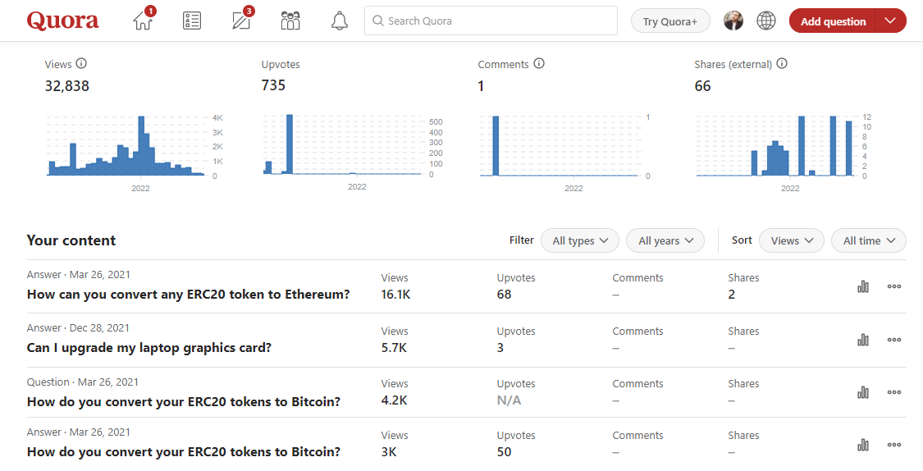Open the Spaces people icon
Screen dimensions: 923x471
pyautogui.click(x=290, y=21)
